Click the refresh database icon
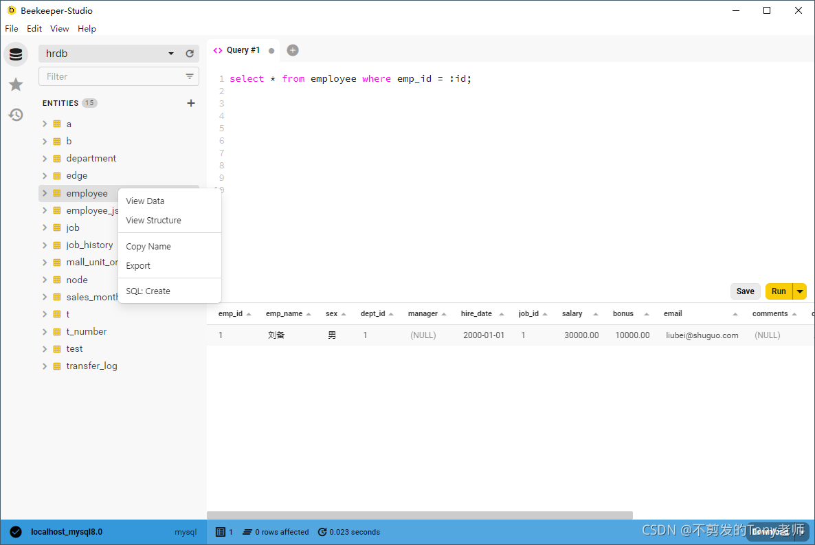Viewport: 815px width, 545px height. (x=190, y=54)
